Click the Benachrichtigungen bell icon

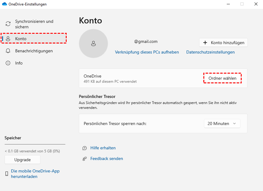click(x=8, y=51)
